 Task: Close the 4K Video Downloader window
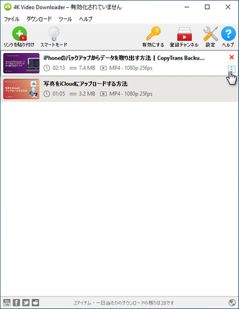[x=228, y=7]
